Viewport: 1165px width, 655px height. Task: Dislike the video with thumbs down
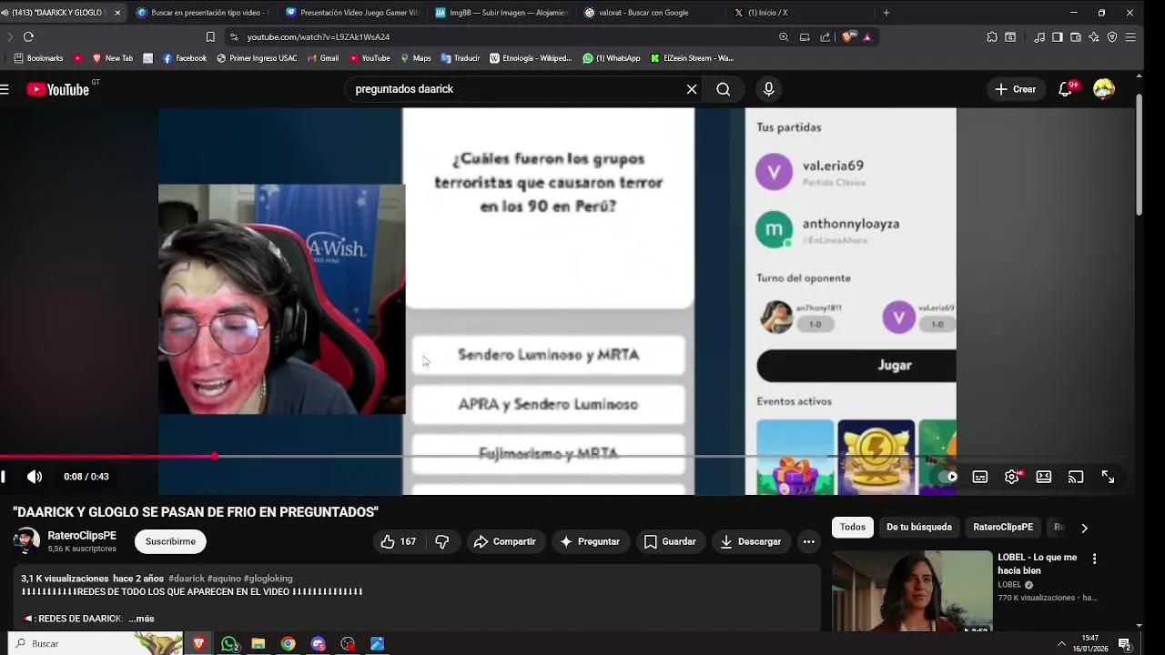coord(442,541)
